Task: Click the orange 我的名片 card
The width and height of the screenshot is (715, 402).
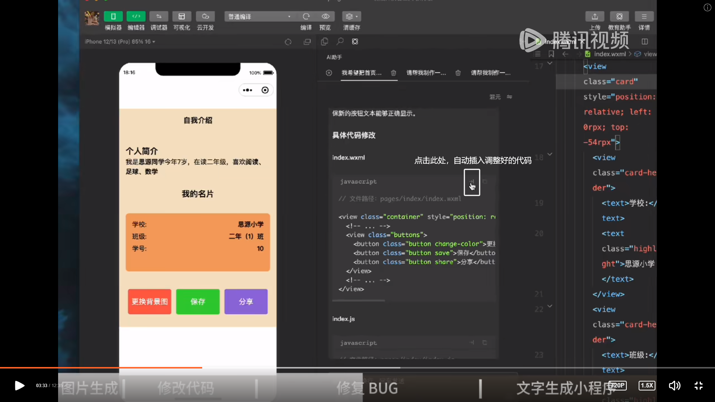Action: click(x=198, y=242)
